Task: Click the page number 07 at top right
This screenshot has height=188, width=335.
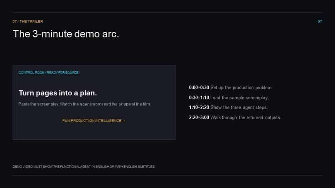Action: (320, 21)
